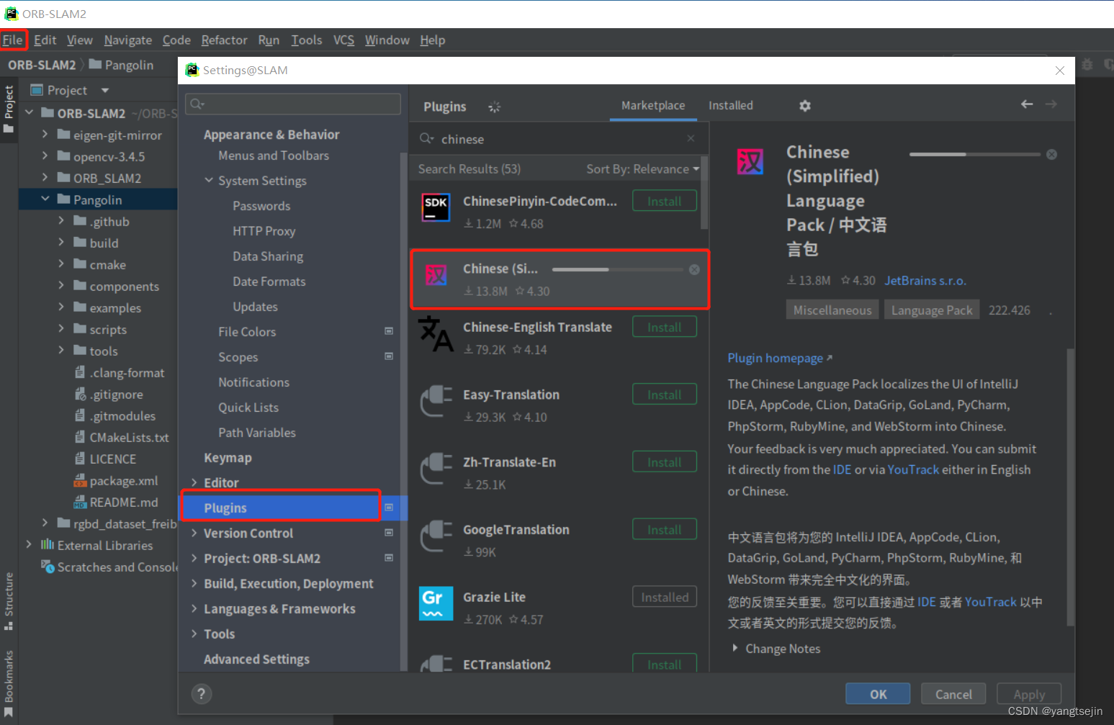Expand the eigen-git-mirror folder

45,135
